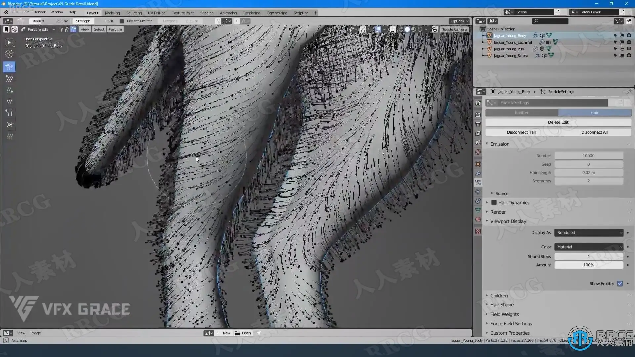The height and width of the screenshot is (357, 635).
Task: Select the Comb particle tool
Action: click(x=9, y=67)
